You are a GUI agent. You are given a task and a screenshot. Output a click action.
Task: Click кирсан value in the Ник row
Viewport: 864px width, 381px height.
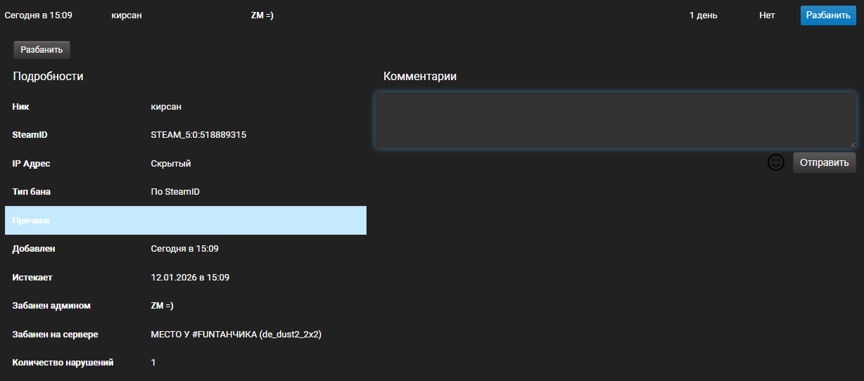(166, 107)
